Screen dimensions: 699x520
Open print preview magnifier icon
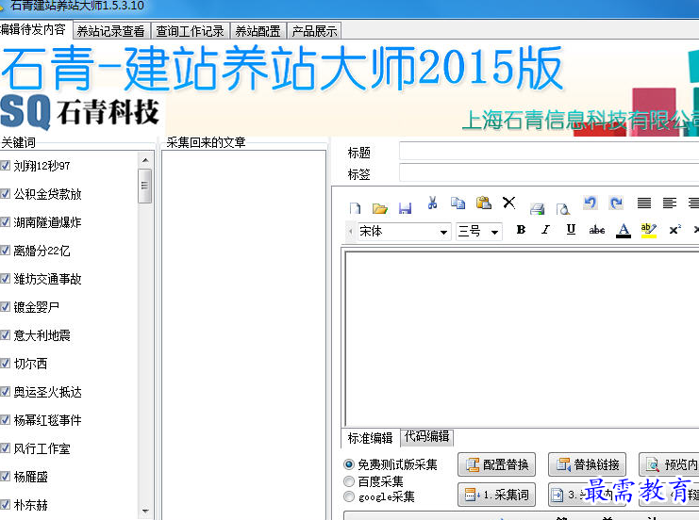point(563,208)
